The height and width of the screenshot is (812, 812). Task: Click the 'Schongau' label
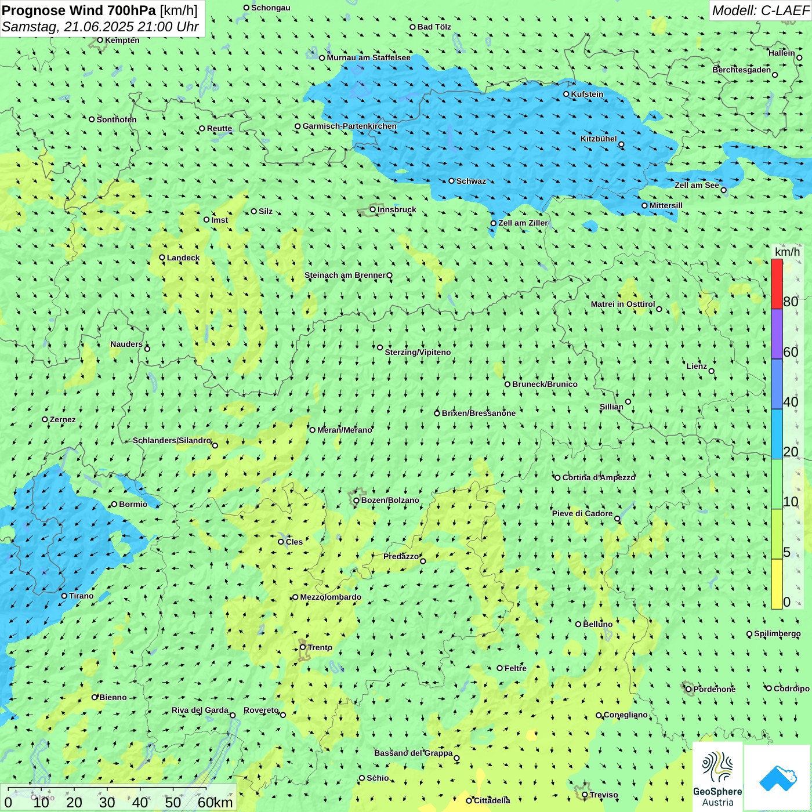pos(271,8)
